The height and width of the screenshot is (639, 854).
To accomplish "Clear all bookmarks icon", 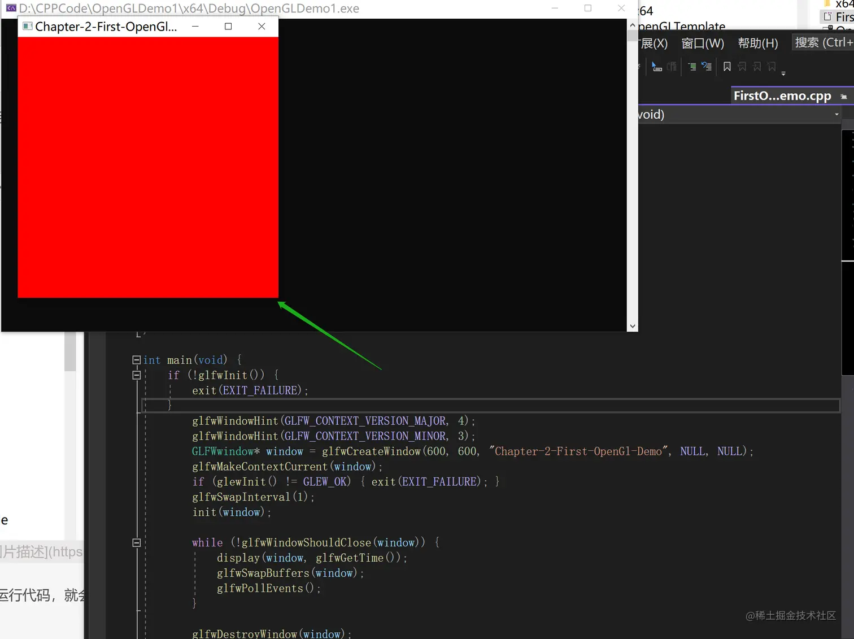I will pyautogui.click(x=772, y=67).
